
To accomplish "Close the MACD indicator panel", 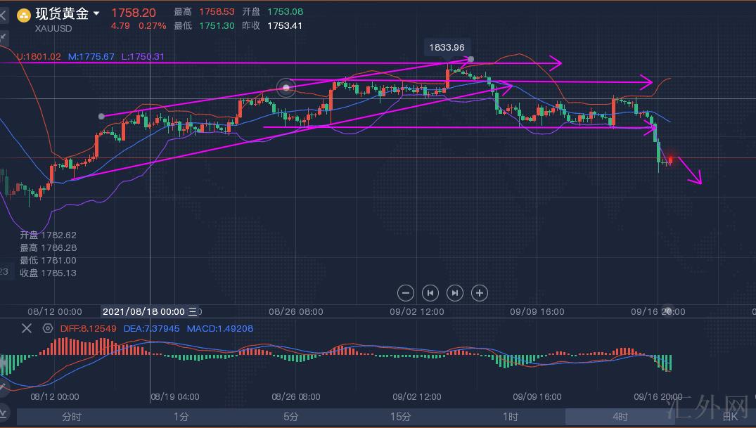I will coord(27,328).
